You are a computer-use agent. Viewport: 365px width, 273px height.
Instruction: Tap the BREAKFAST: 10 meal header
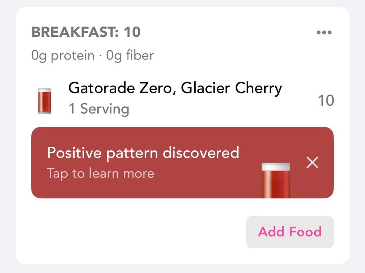tap(86, 32)
